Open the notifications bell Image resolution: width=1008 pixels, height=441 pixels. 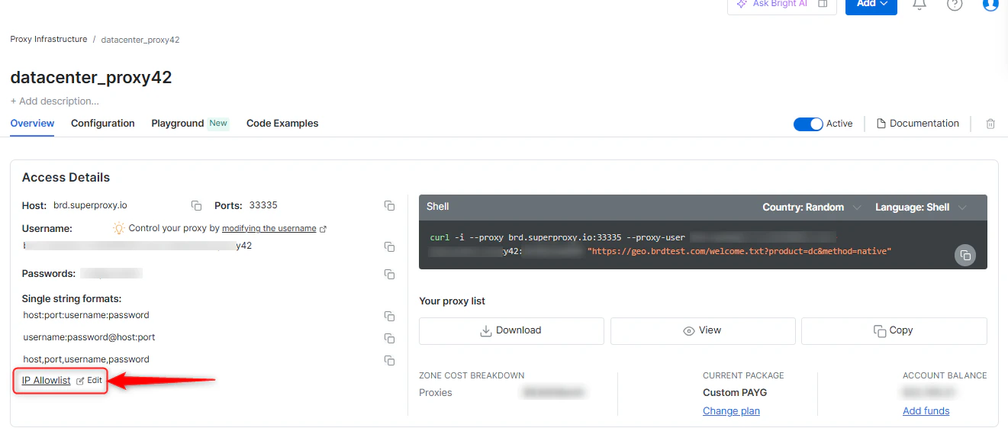tap(919, 5)
